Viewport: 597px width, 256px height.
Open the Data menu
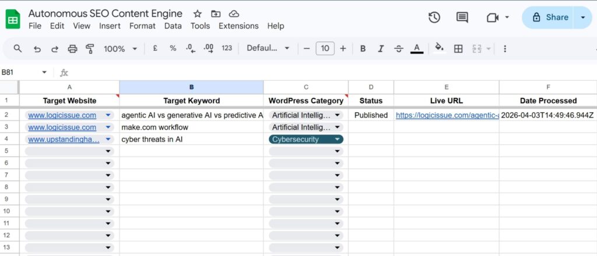click(173, 26)
